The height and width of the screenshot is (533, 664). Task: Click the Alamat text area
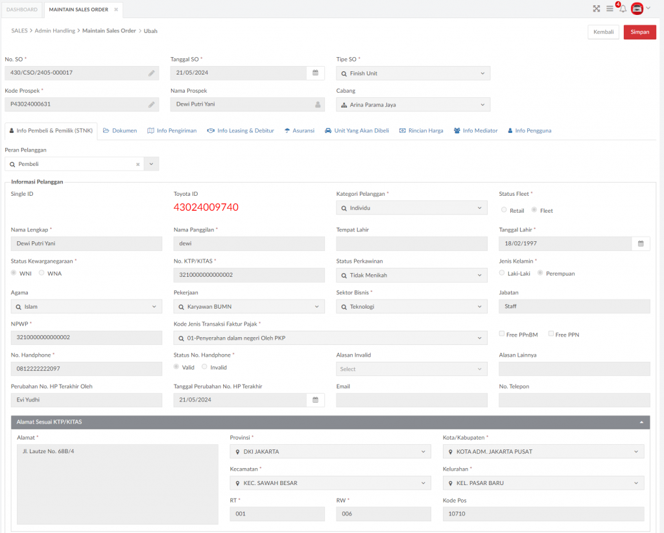coord(118,484)
